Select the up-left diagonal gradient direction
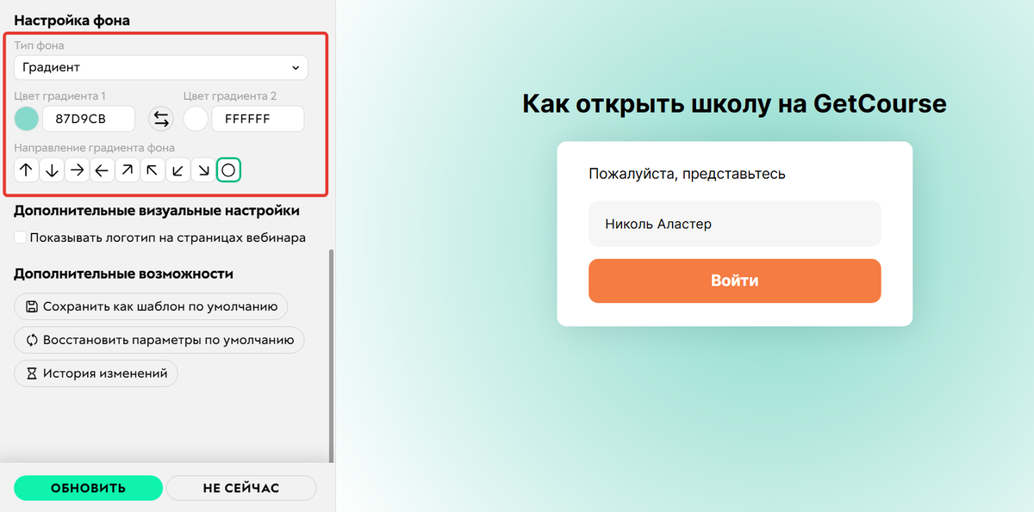1034x512 pixels. [152, 170]
